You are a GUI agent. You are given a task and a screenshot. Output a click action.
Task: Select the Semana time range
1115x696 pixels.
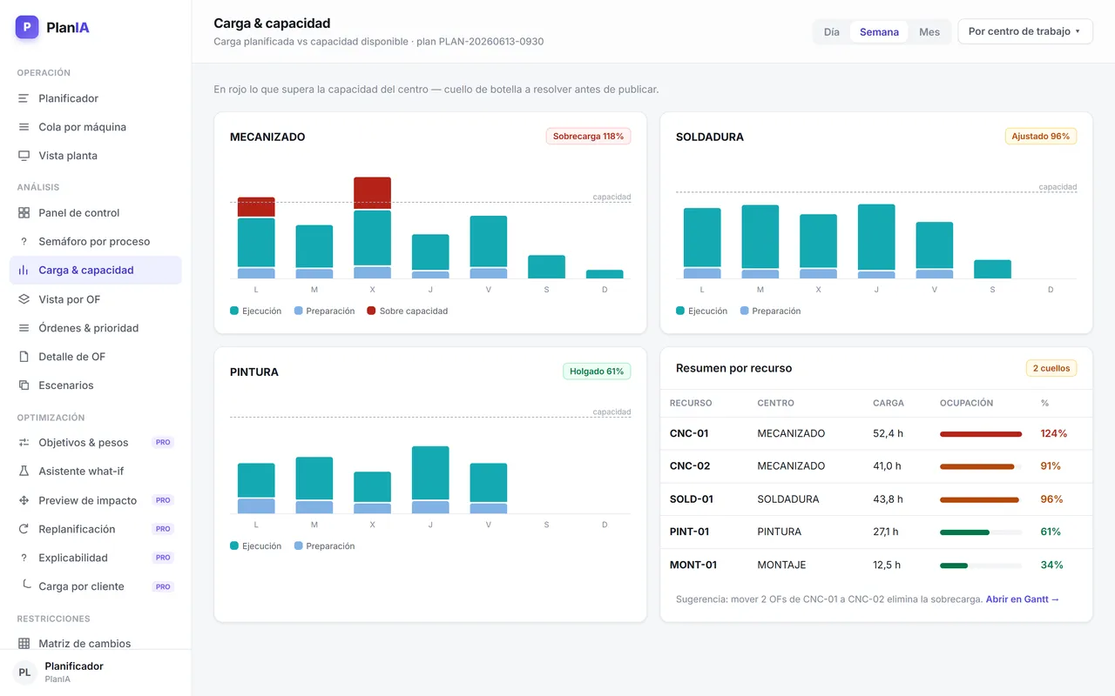pos(879,32)
